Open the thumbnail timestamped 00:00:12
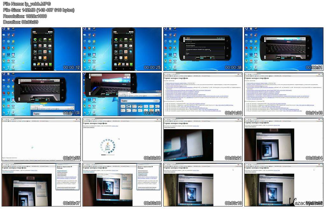 click(41, 49)
